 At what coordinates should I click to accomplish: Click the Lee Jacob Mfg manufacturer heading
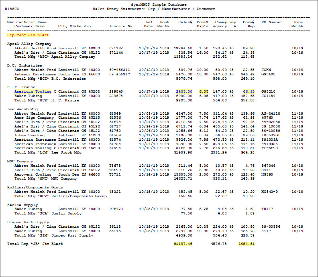tap(22, 109)
